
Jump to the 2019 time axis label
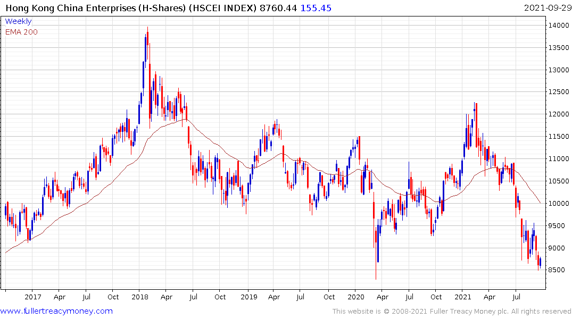[x=248, y=297]
